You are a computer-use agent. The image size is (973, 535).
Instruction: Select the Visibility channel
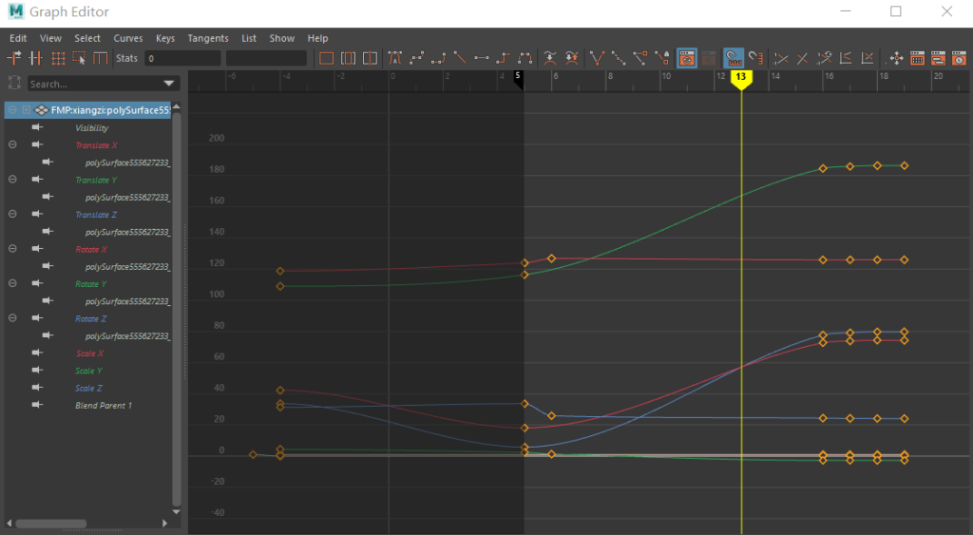[x=92, y=128]
